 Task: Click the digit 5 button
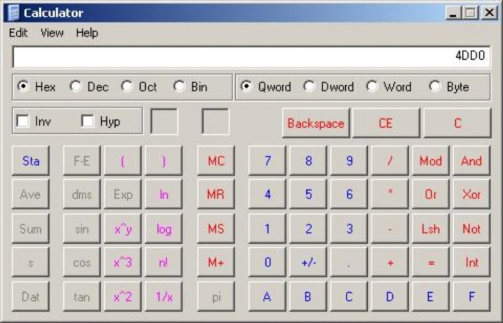(x=308, y=194)
